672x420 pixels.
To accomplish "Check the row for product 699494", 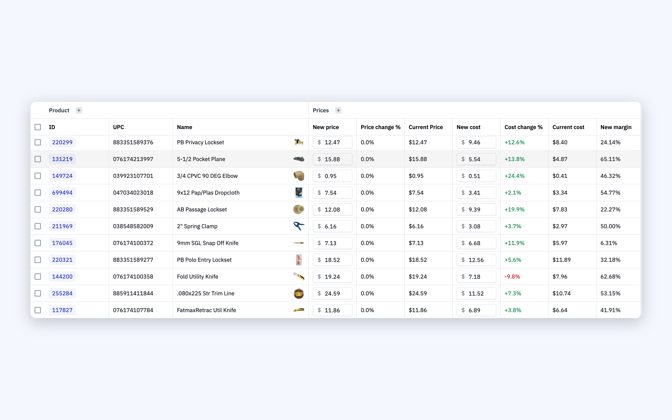I will 38,193.
